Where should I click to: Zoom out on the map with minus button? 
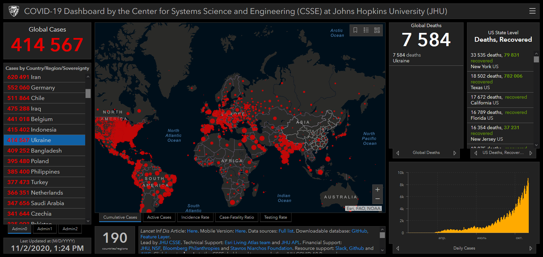377,199
